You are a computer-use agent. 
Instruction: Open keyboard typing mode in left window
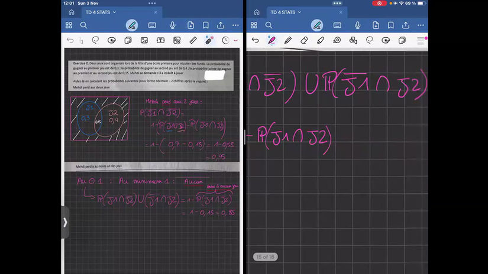152,25
